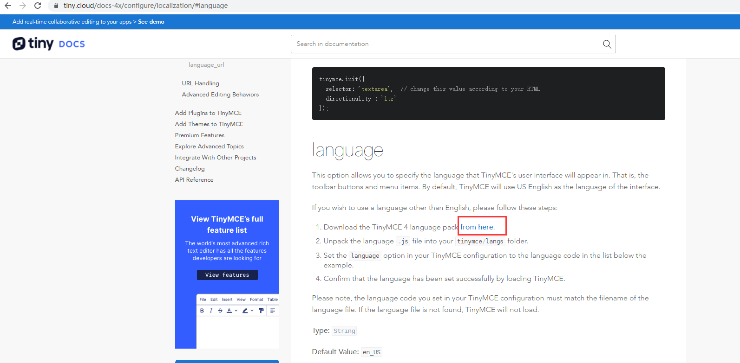This screenshot has width=740, height=363.
Task: Click Format menu in editor preview
Action: point(256,299)
